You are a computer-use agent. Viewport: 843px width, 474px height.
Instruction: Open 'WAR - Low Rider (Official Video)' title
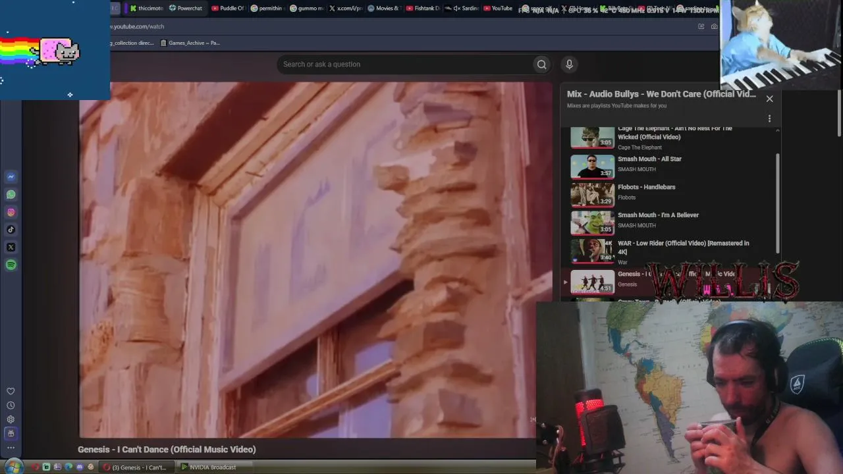(x=683, y=248)
